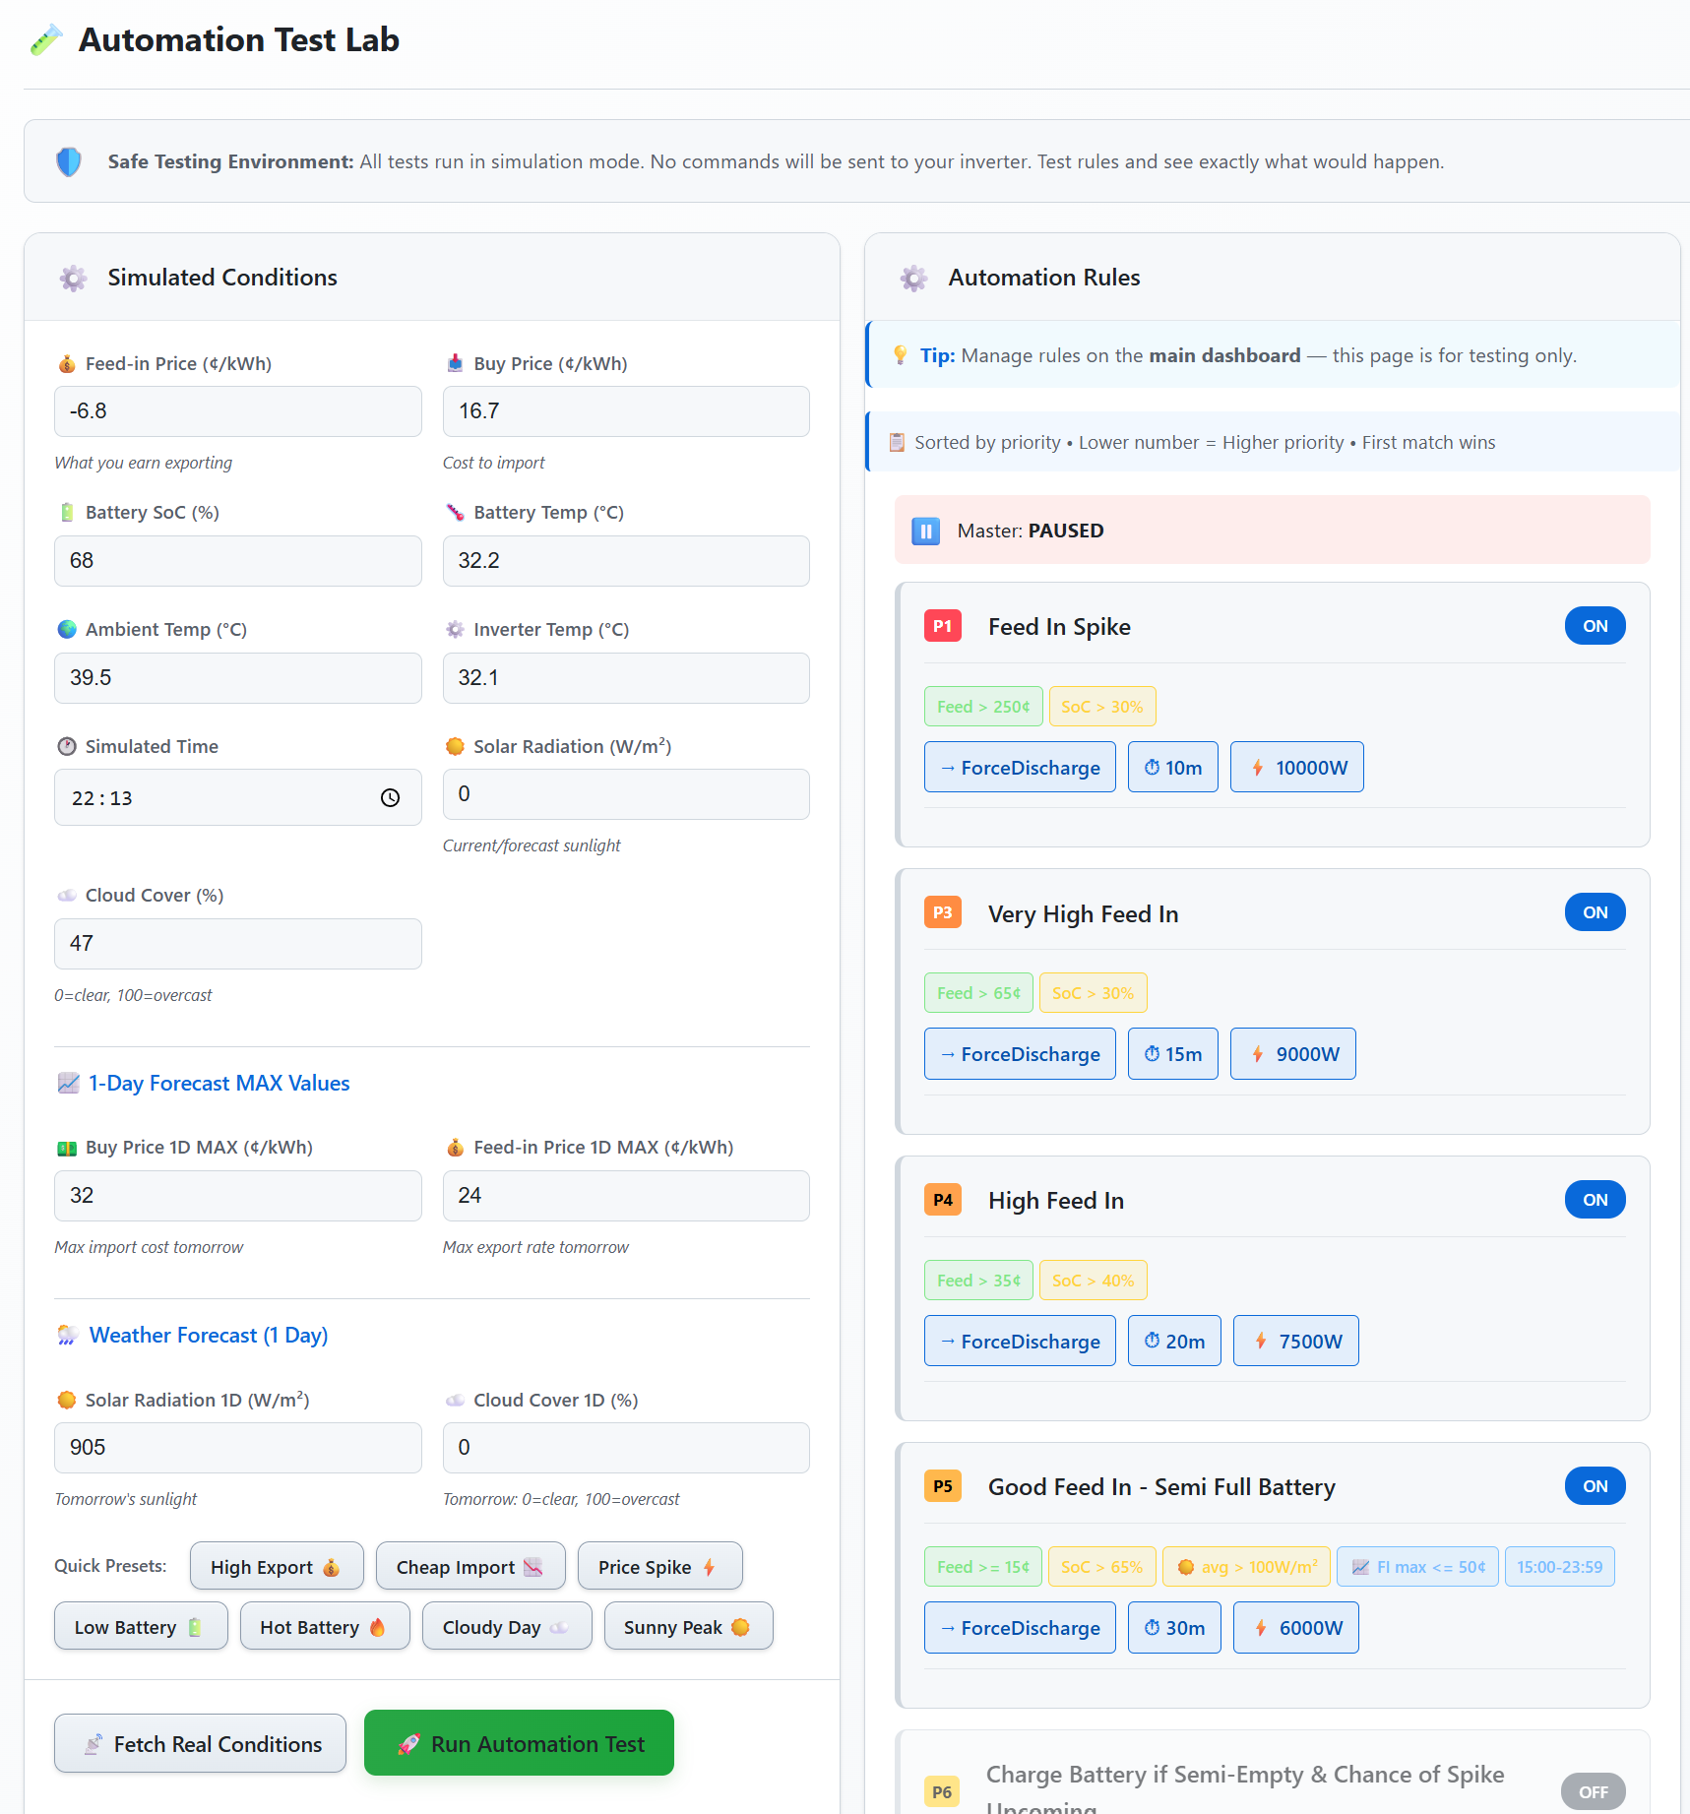Viewport: 1690px width, 1814px height.
Task: Click the timer 15m duration chip on Very High Feed In
Action: coord(1172,1053)
